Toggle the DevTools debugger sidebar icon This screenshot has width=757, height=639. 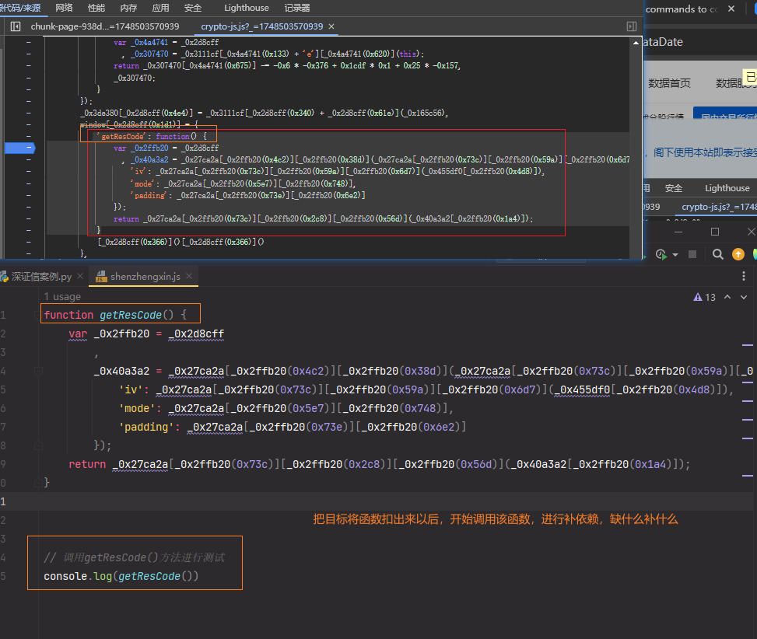click(x=632, y=26)
